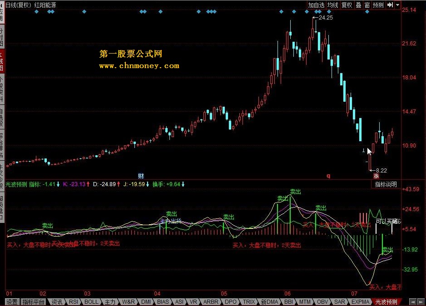Select the red K线图 side tab

coord(2,60)
